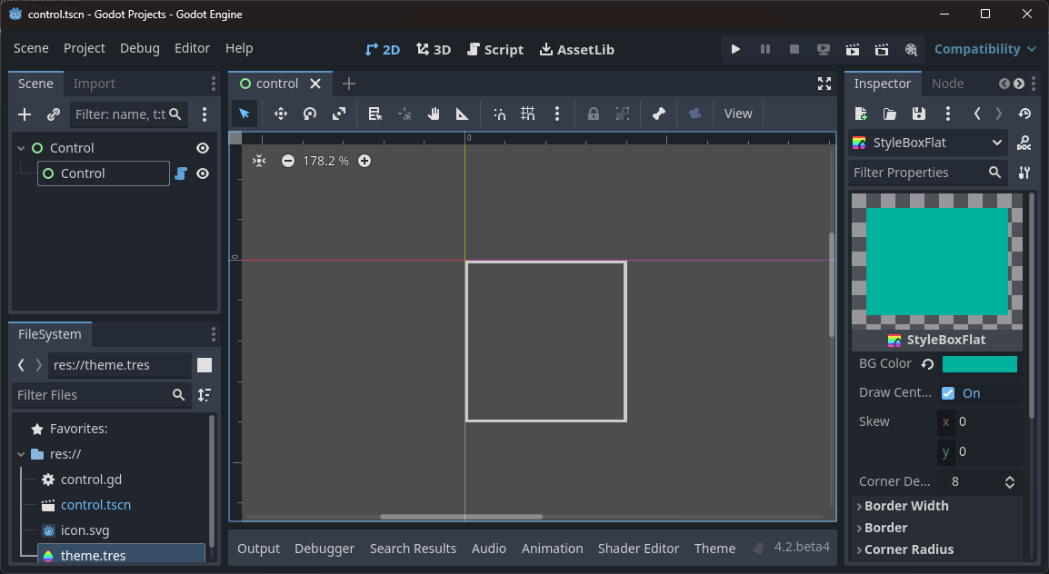Screen dimensions: 1049x574
Task: Switch to the Node tab
Action: point(947,84)
